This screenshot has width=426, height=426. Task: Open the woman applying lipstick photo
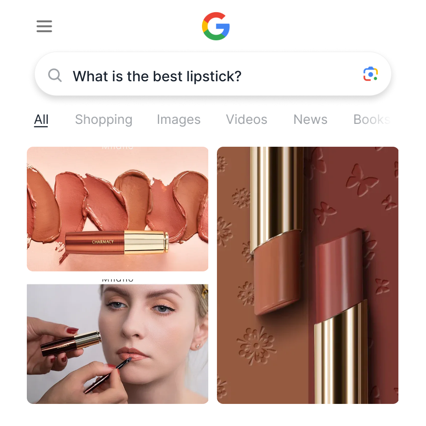point(118,344)
